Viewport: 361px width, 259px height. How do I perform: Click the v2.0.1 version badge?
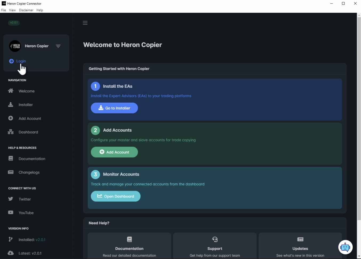(x=14, y=23)
